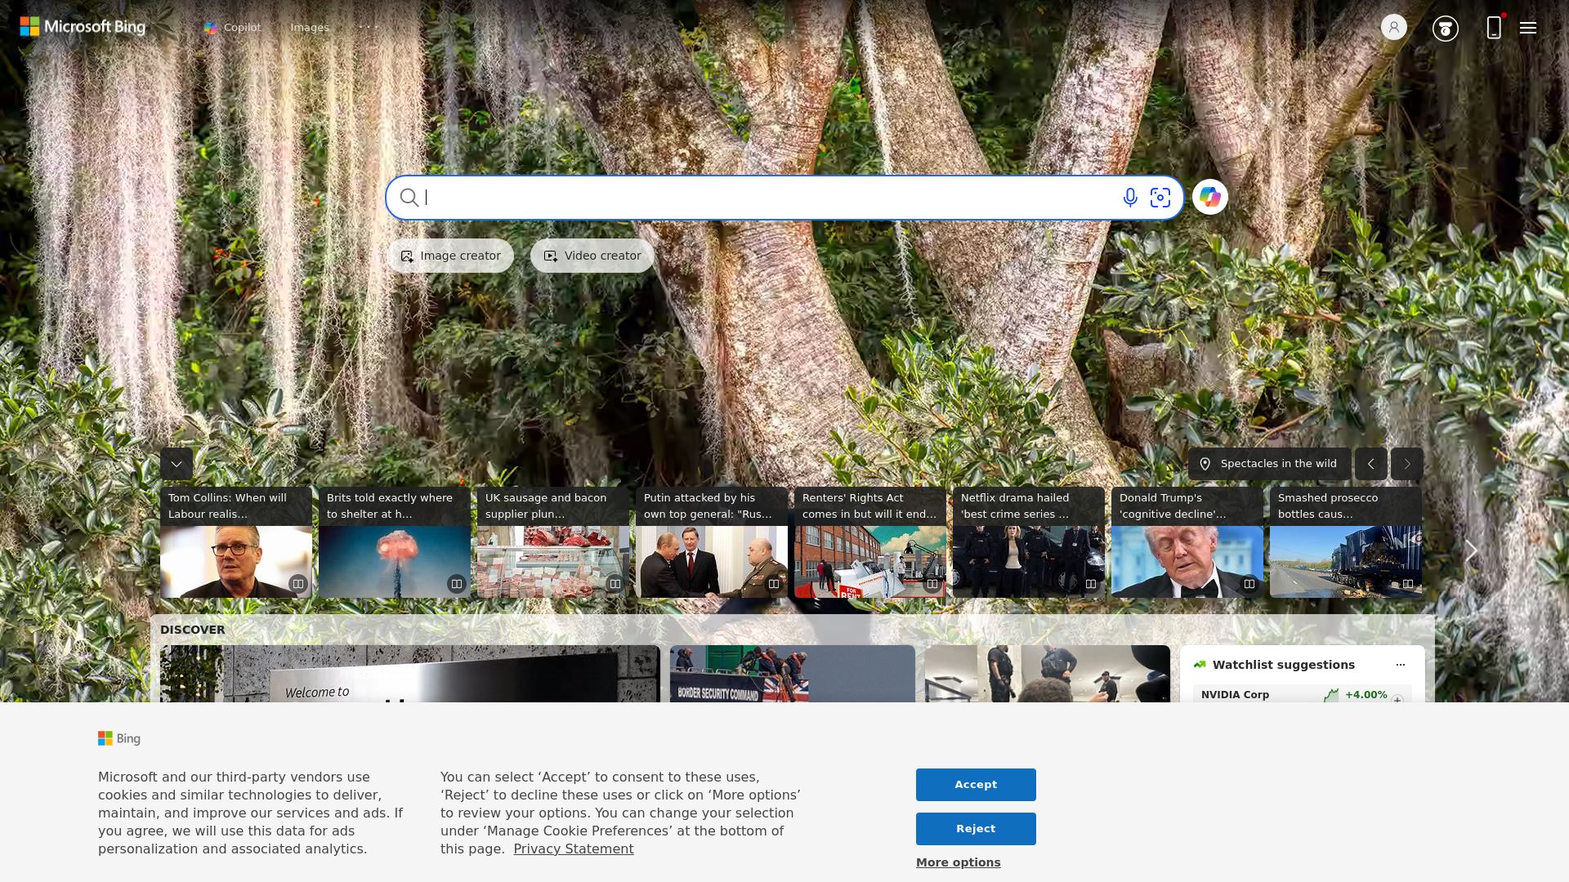This screenshot has height=882, width=1569.
Task: Launch the Image creator
Action: click(449, 255)
